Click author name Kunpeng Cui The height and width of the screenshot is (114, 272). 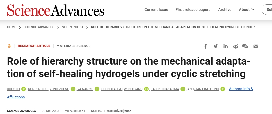(x=38, y=89)
